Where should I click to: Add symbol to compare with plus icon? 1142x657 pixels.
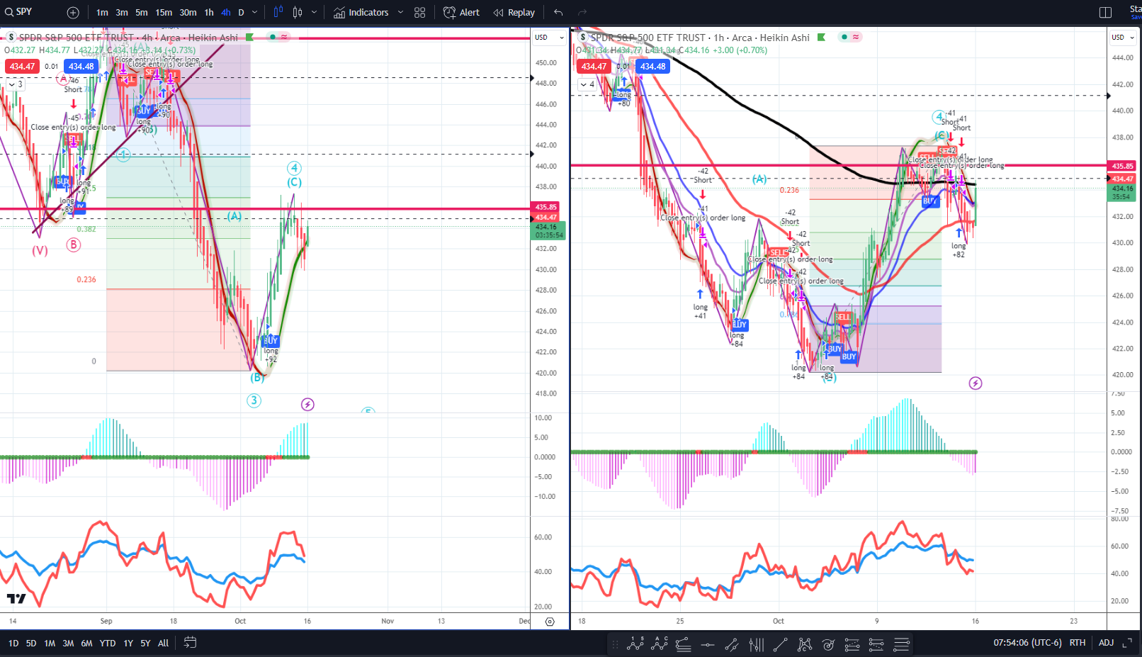coord(73,12)
